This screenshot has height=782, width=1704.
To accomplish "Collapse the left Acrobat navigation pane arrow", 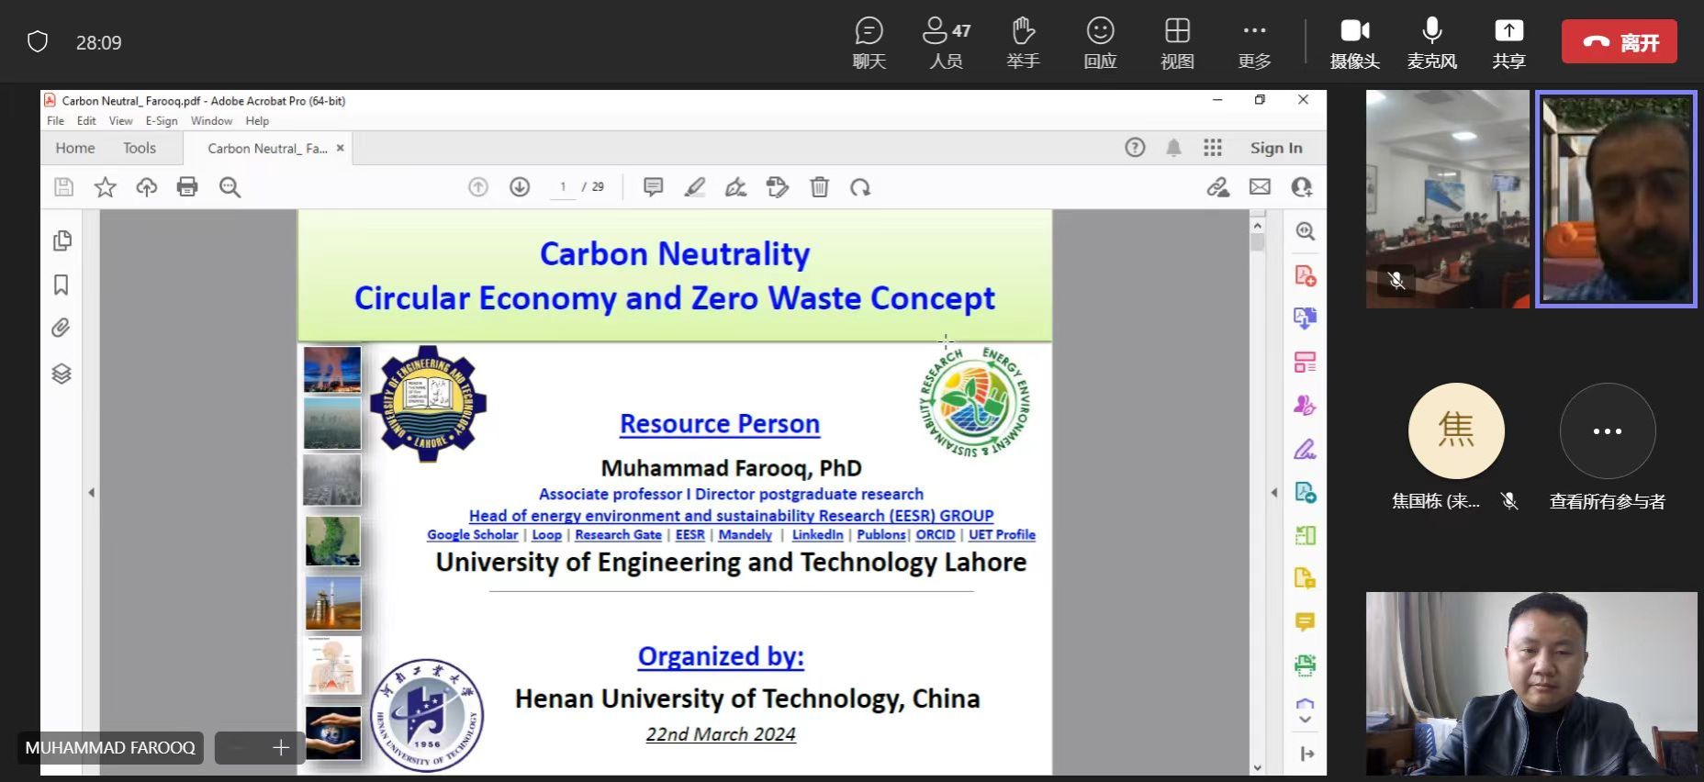I will pyautogui.click(x=92, y=493).
